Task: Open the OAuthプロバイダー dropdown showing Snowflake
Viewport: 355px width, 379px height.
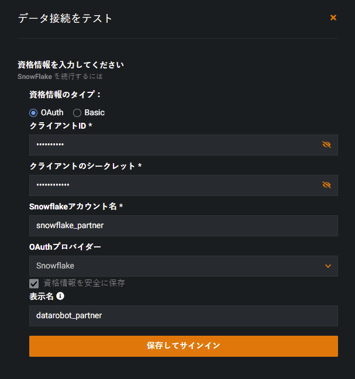Action: coord(175,266)
